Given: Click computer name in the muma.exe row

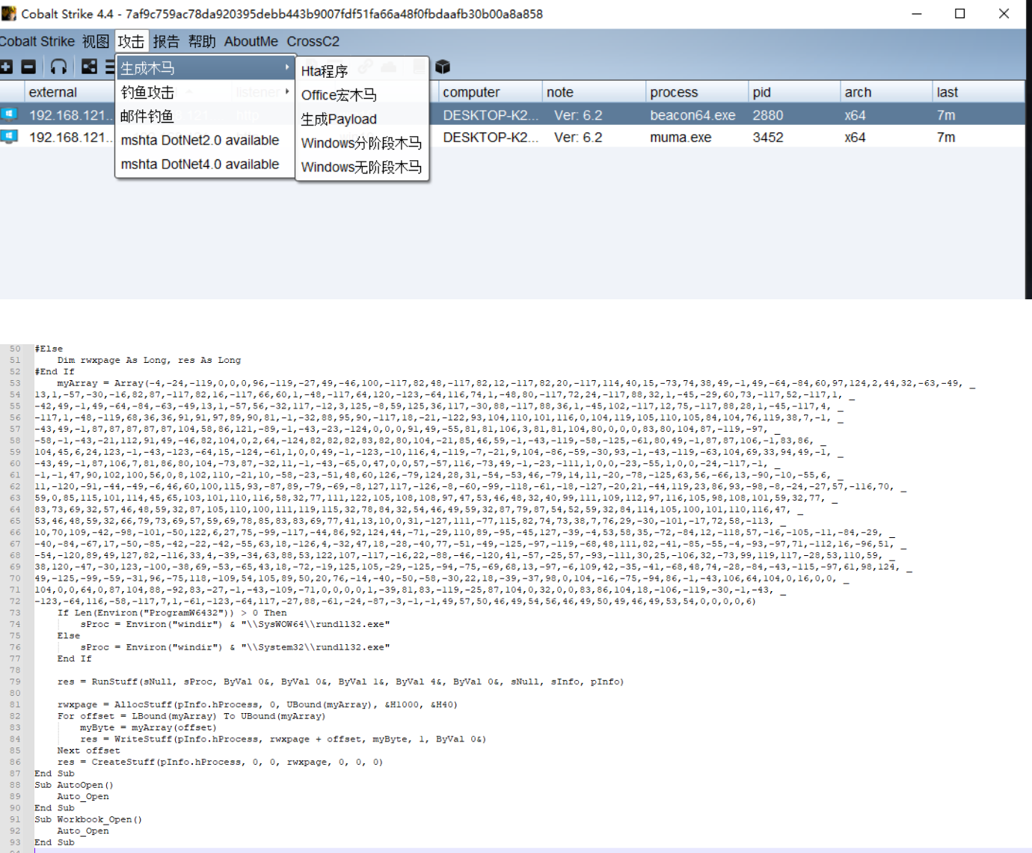Looking at the screenshot, I should (x=491, y=138).
